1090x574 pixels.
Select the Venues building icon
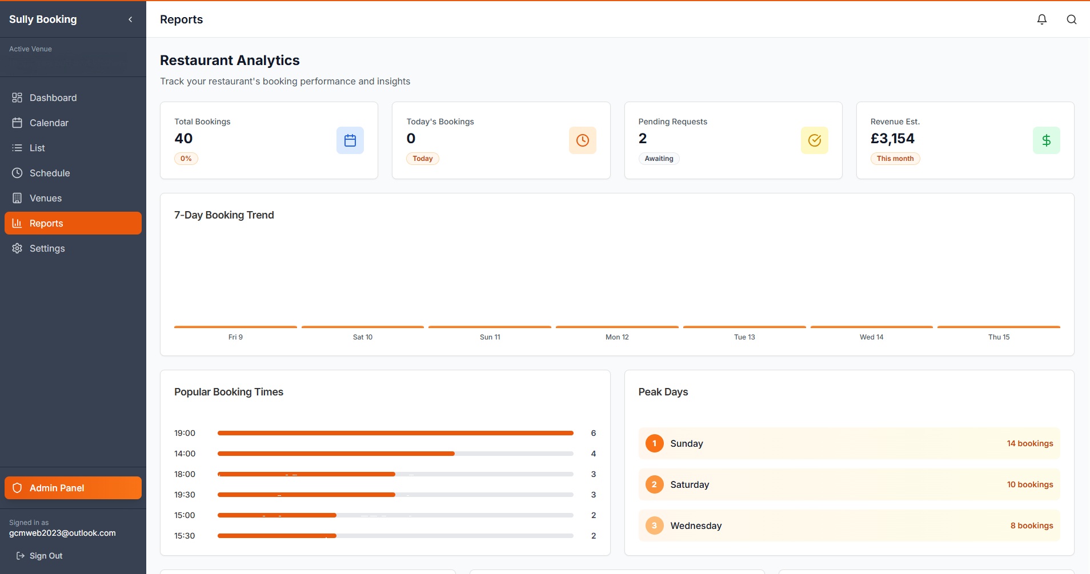(17, 198)
